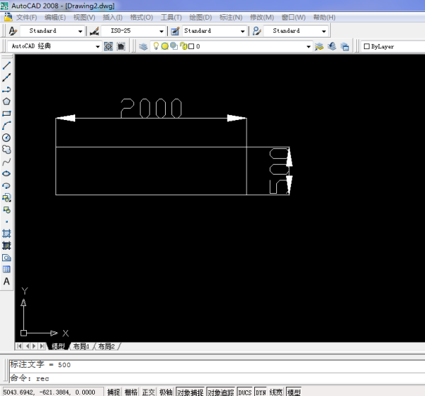
Task: Select the Ellipse Arc tool
Action: [x=6, y=185]
